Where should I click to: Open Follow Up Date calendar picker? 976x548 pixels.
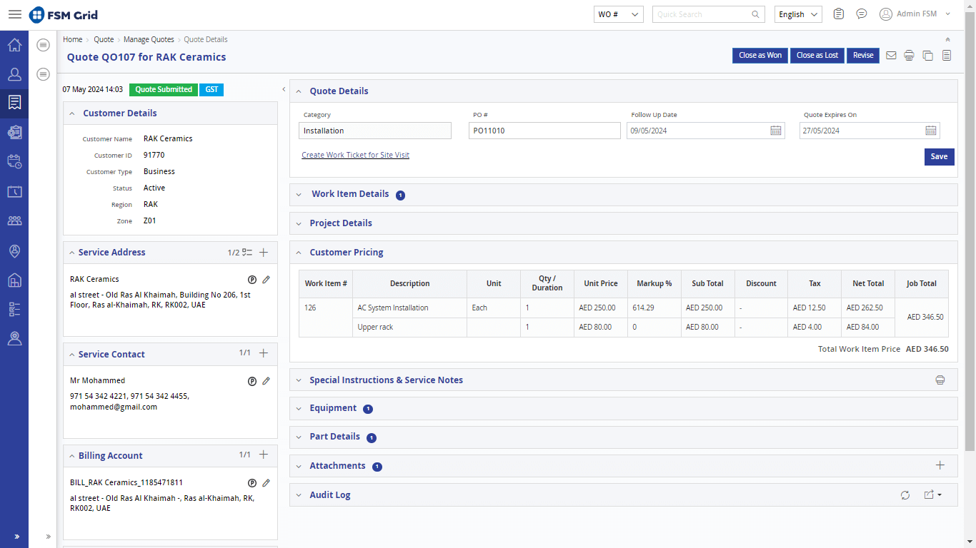pyautogui.click(x=776, y=131)
